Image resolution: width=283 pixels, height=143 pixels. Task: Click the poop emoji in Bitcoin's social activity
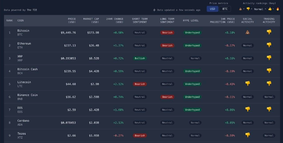(247, 32)
